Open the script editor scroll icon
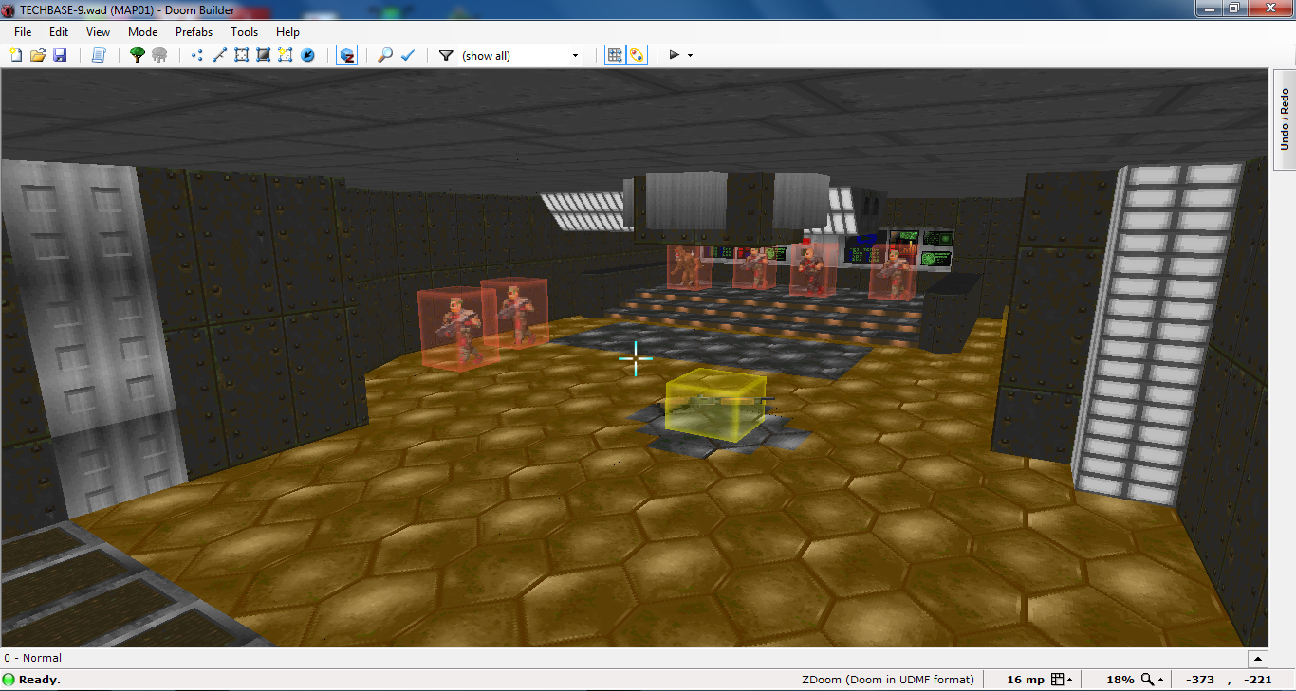1296x691 pixels. [x=98, y=55]
